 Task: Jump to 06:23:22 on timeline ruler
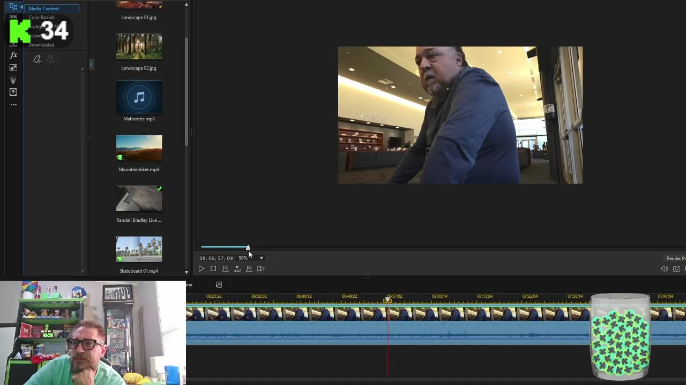pos(214,296)
